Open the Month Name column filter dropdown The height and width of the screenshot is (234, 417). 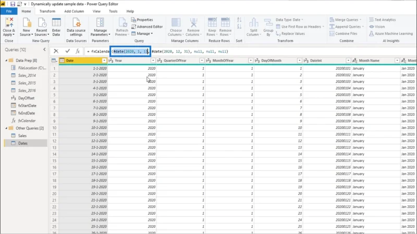tap(397, 60)
